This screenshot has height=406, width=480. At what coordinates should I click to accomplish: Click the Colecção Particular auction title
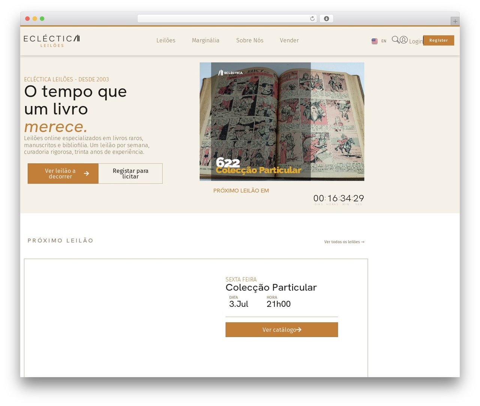(x=271, y=287)
